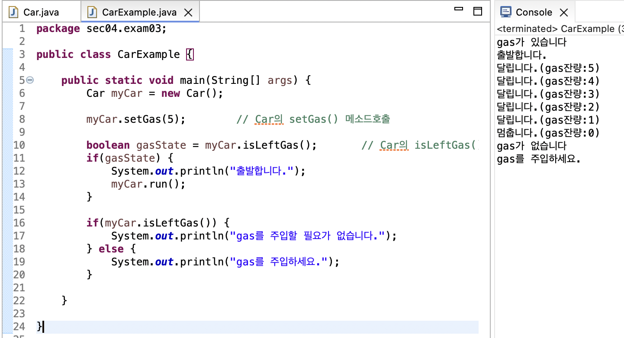Screen dimensions: 624x338
Task: Click console line "달립니다.(gas잔량:3)"
Action: tap(548, 94)
